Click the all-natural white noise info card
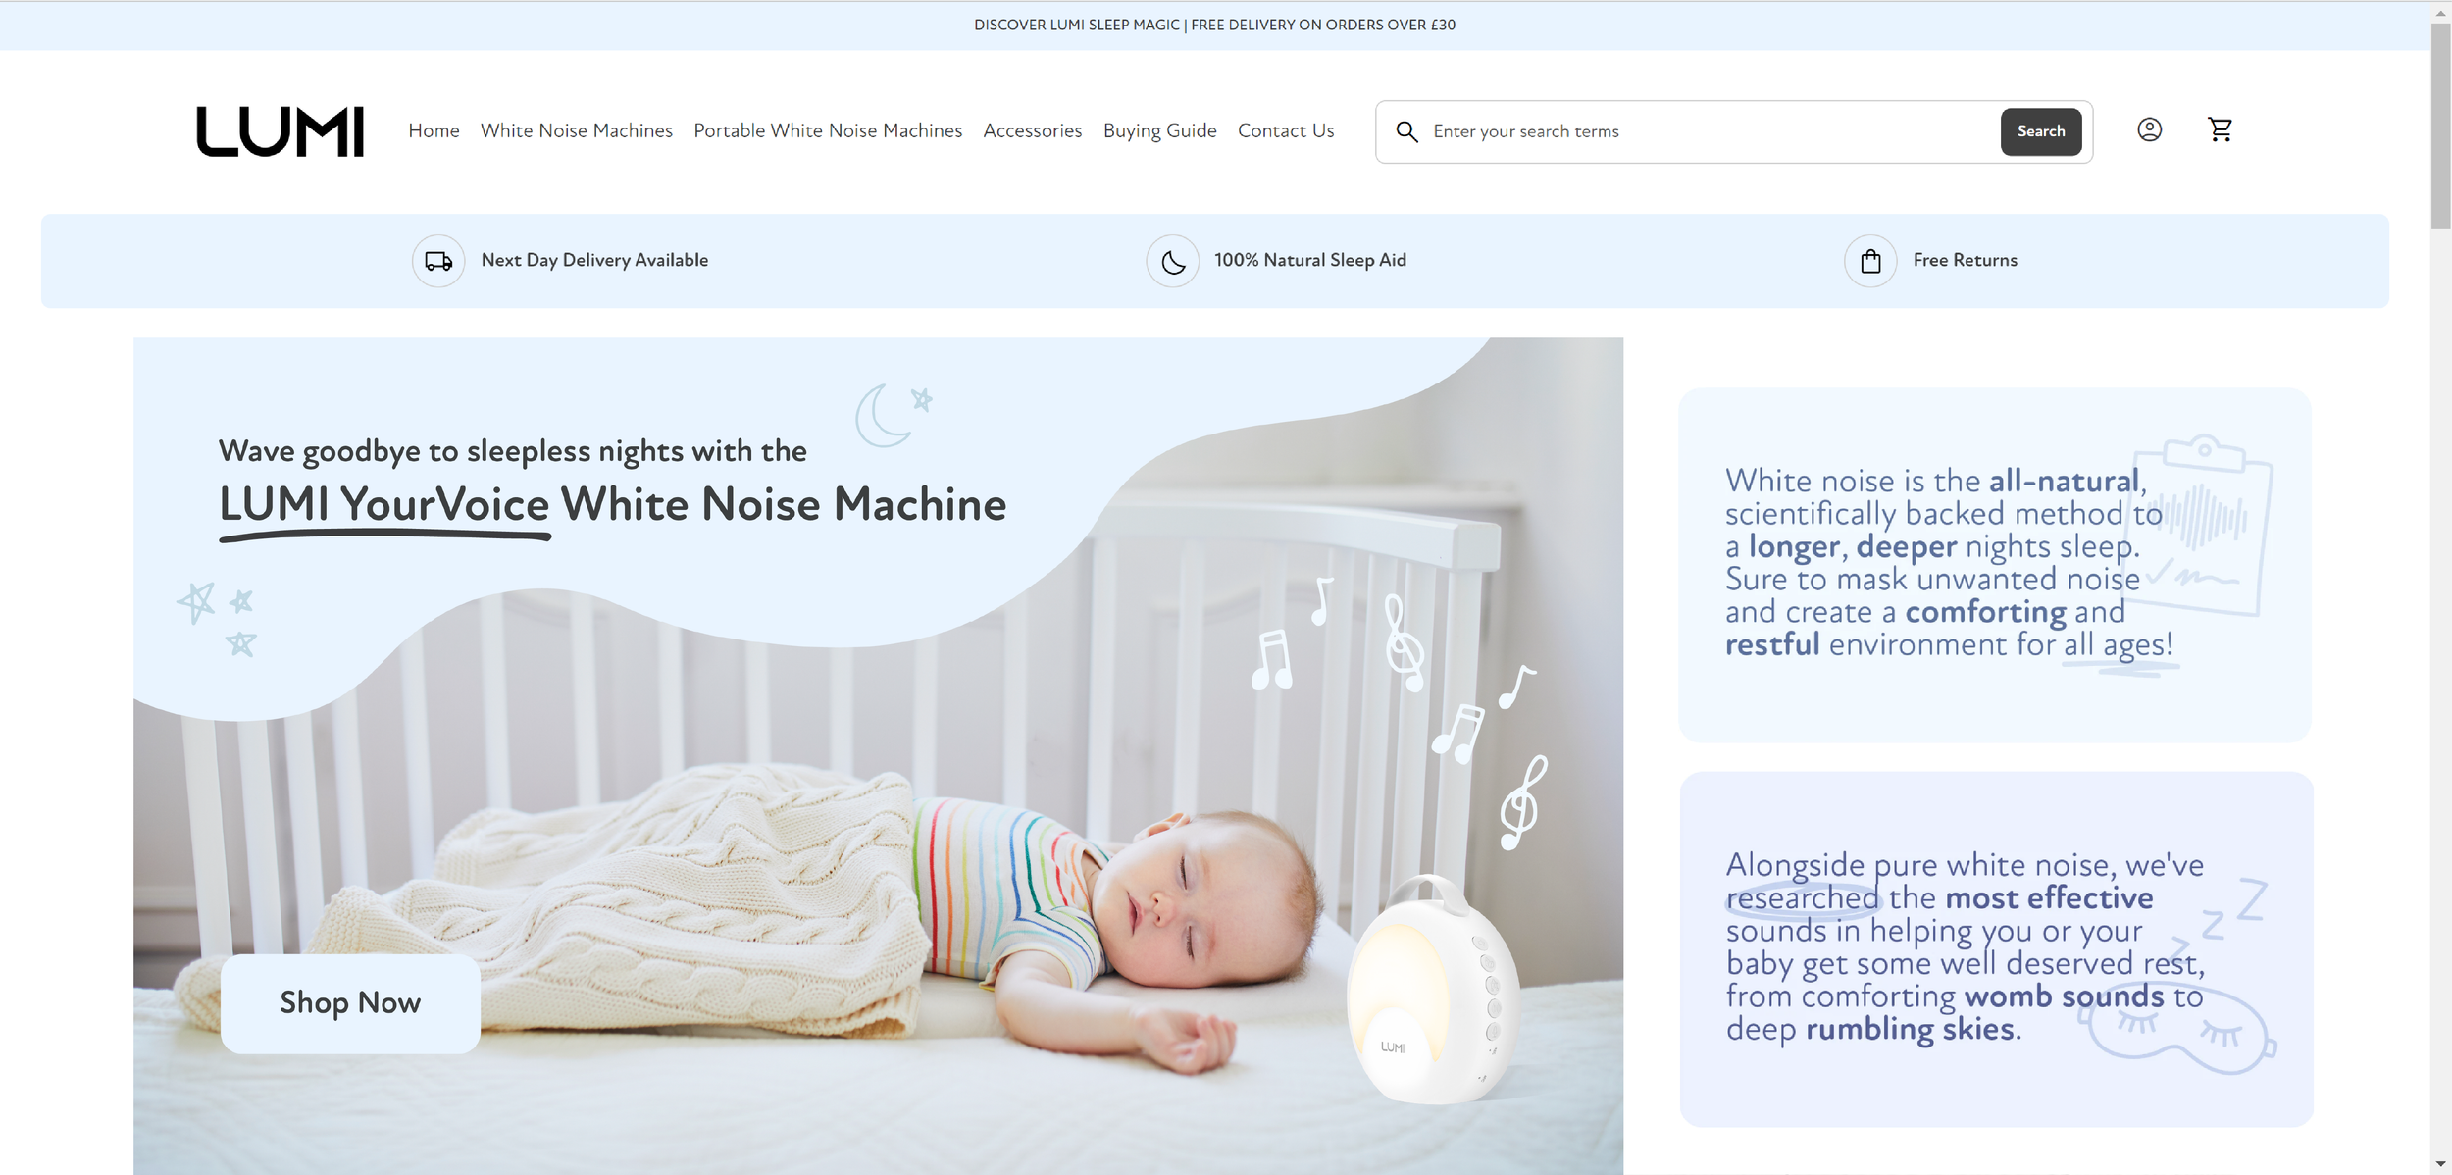 pos(1995,565)
